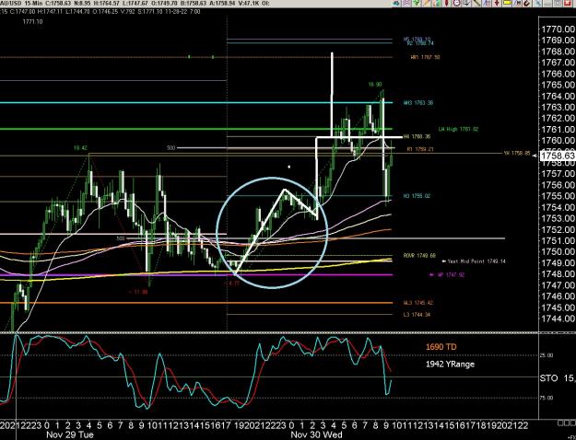Click the 1770.00 price axis label
The width and height of the screenshot is (576, 440).
[x=558, y=29]
